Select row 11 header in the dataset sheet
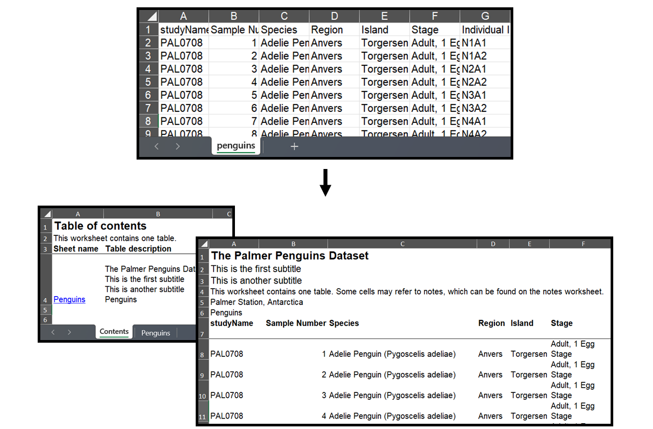 pyautogui.click(x=202, y=417)
